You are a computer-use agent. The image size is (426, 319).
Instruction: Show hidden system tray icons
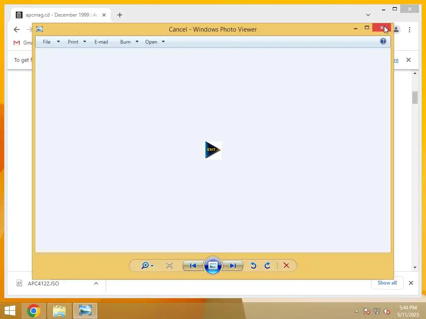357,311
